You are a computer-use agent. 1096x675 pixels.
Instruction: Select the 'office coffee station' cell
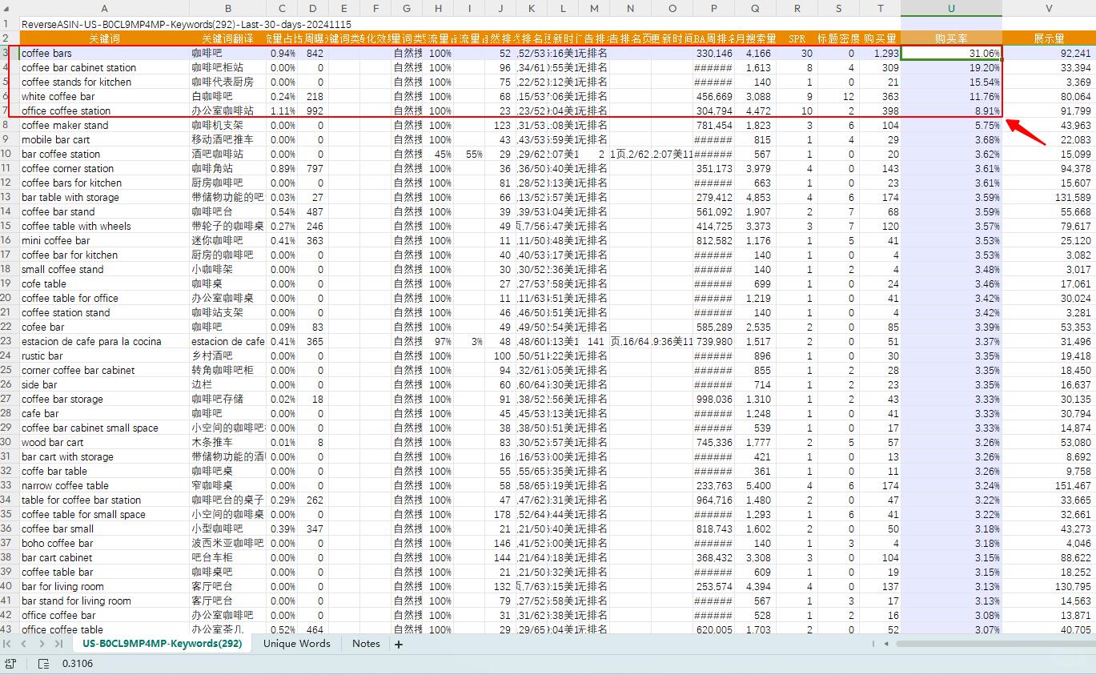tap(104, 110)
